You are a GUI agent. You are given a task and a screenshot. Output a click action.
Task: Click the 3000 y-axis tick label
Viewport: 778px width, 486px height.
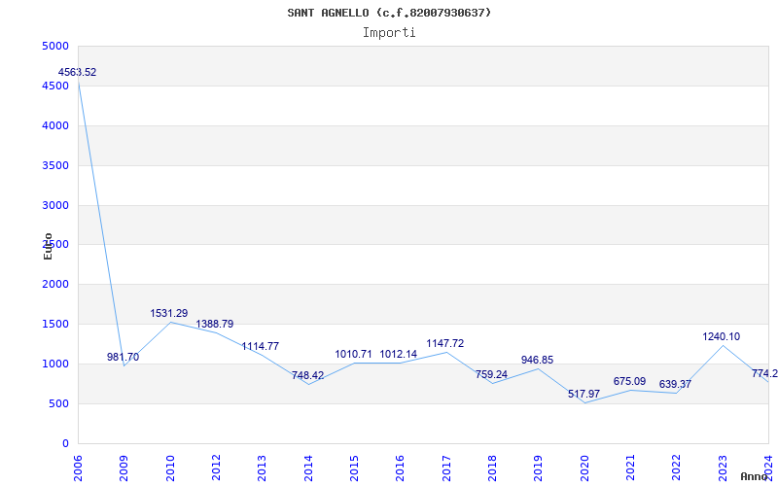pyautogui.click(x=56, y=205)
